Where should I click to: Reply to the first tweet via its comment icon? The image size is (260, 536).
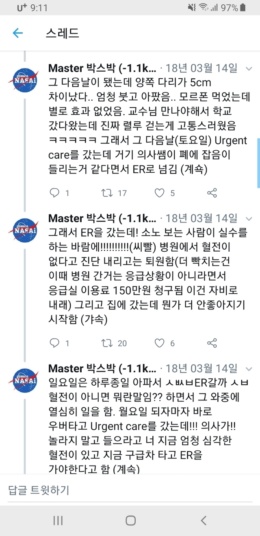[54, 193]
